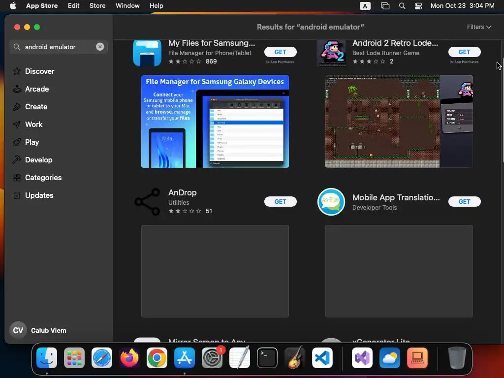The height and width of the screenshot is (378, 504).
Task: Click the date and time in menu bar
Action: coord(462,5)
